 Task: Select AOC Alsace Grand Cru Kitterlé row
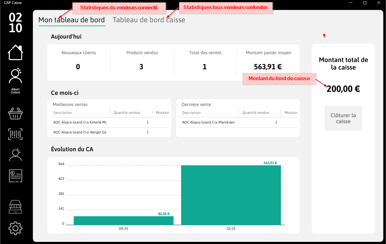point(109,122)
